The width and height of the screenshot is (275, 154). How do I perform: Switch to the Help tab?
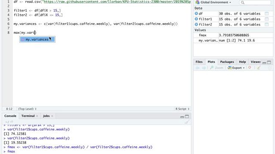pos(242,62)
